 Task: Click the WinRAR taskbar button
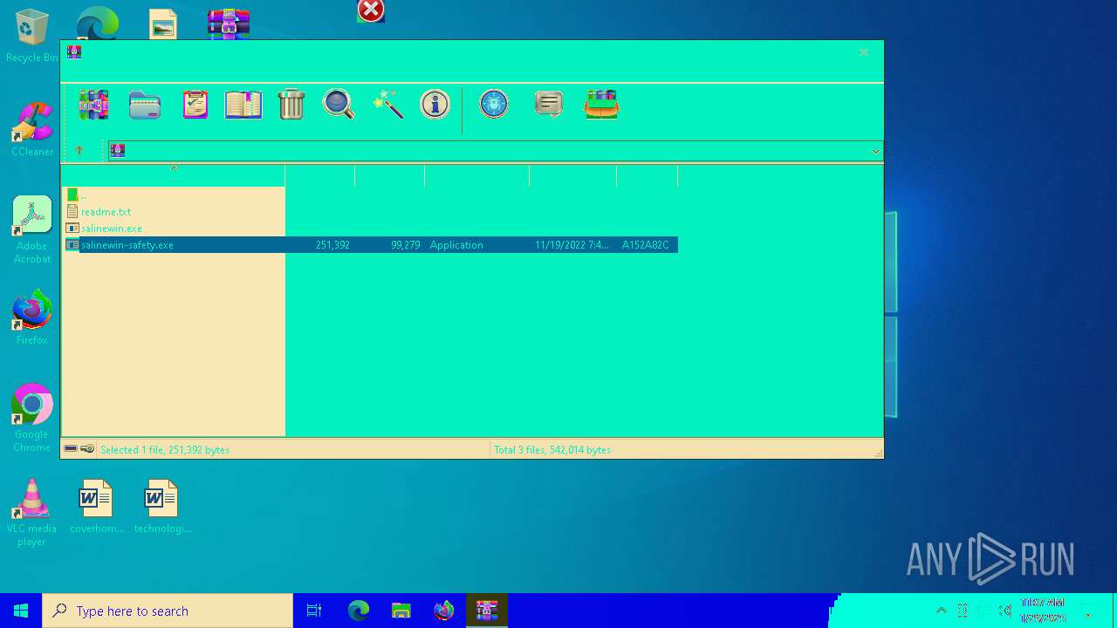487,611
